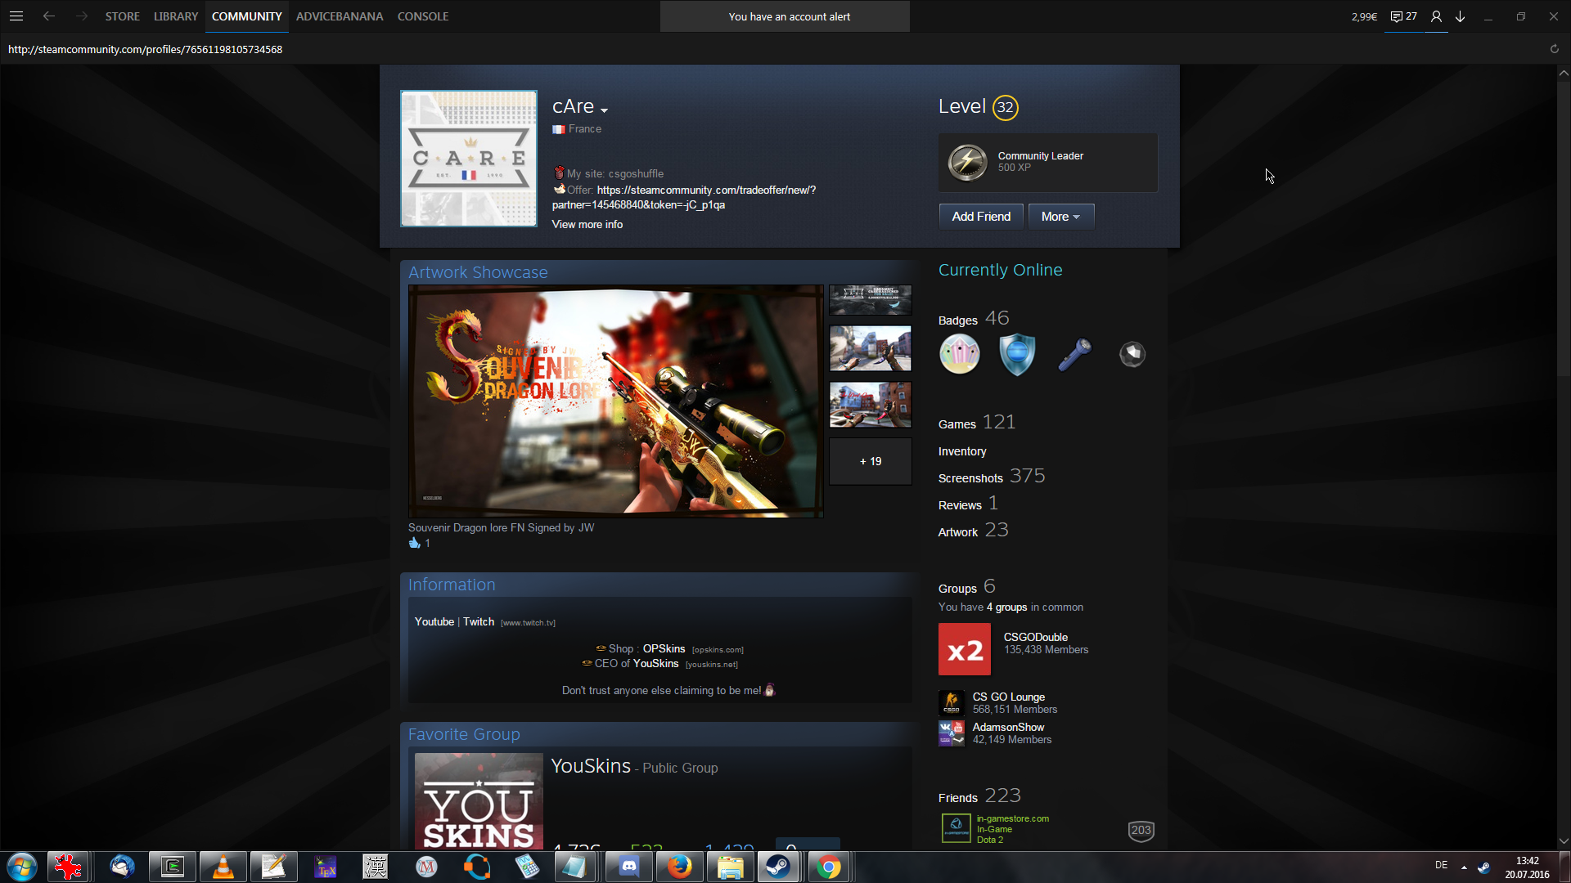Open the downloads arrow icon
Image resolution: width=1571 pixels, height=883 pixels.
coord(1460,16)
